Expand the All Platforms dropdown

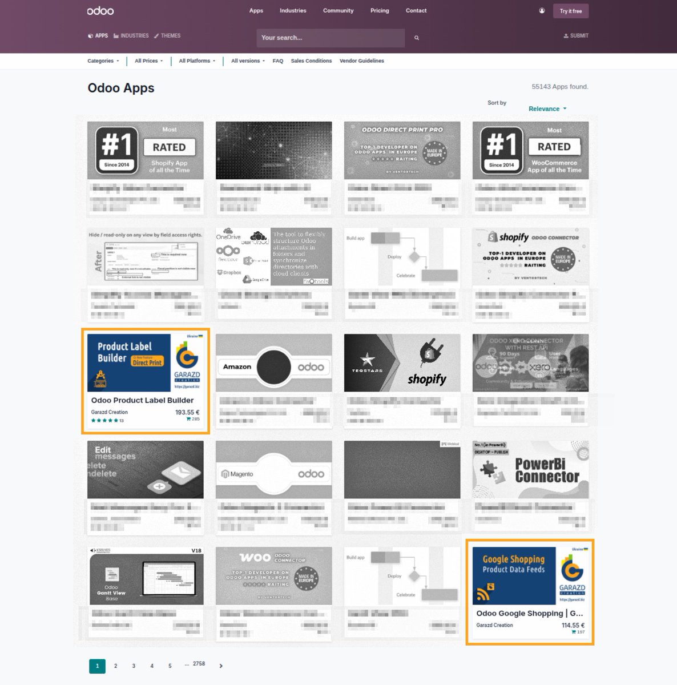(197, 61)
